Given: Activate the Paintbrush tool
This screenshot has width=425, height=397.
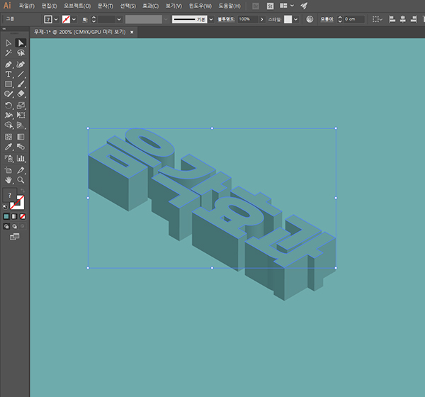Looking at the screenshot, I should coord(21,84).
